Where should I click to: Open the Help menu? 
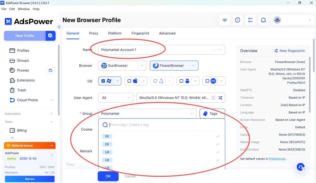36,9
